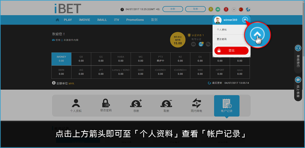
Task: Select the iCASINO++ wallet cell
Action: 180,72
